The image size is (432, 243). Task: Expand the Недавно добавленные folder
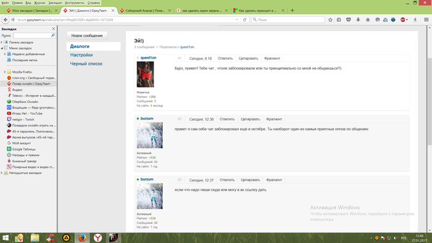coord(5,54)
